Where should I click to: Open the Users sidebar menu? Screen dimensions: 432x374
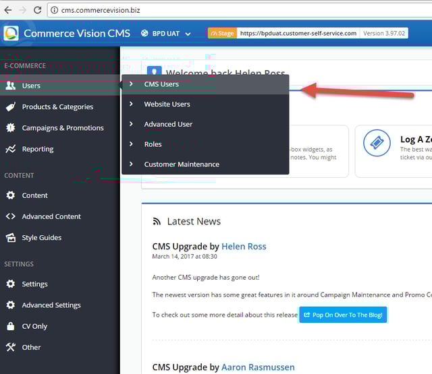(x=60, y=86)
